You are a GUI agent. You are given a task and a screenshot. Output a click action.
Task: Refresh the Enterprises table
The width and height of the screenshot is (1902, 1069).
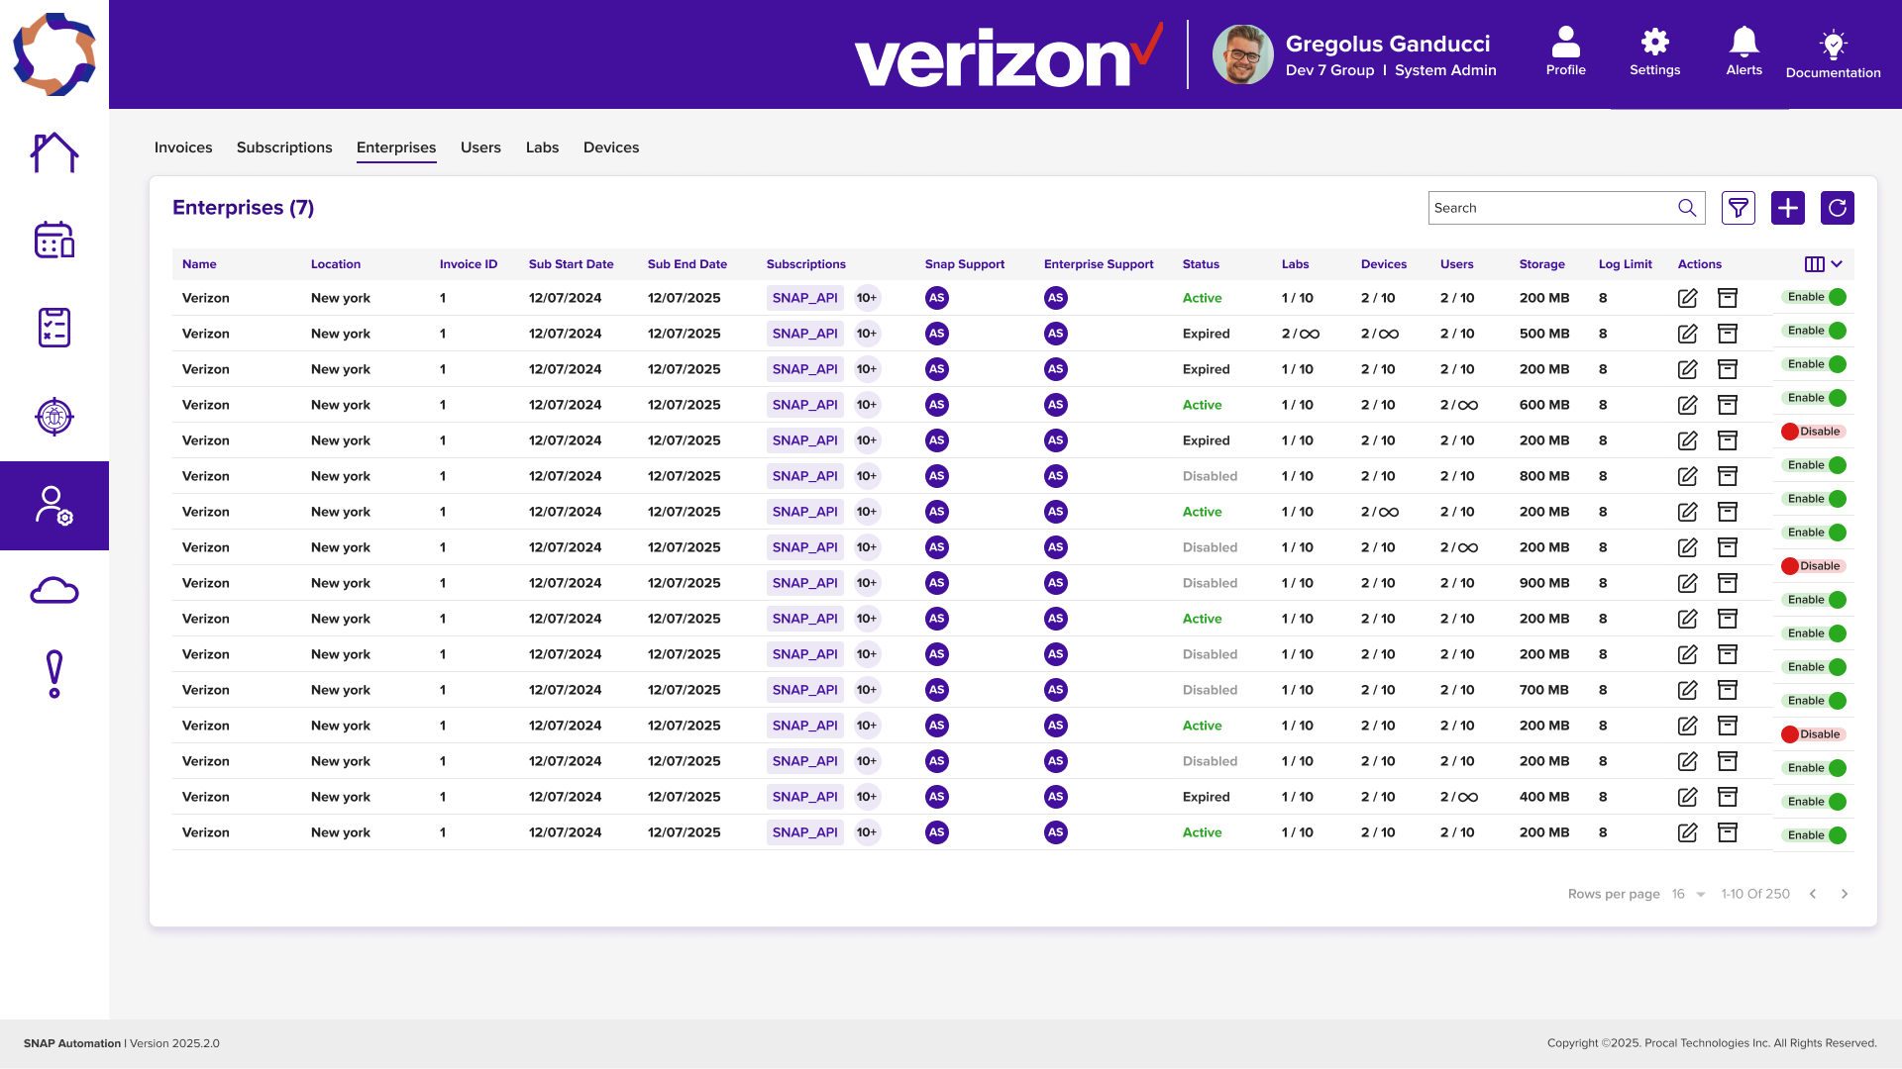1837,208
